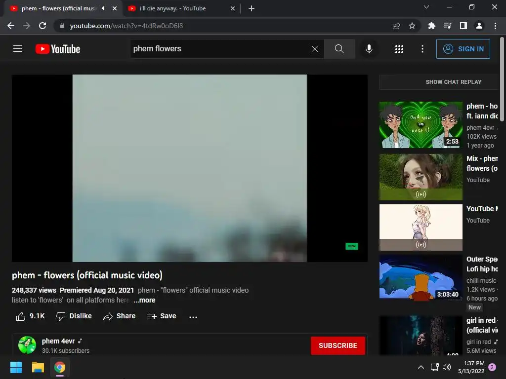Go back with browser back arrow

(x=11, y=26)
